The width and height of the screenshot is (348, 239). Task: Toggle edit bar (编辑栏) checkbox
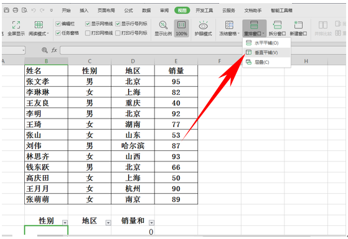[58, 24]
